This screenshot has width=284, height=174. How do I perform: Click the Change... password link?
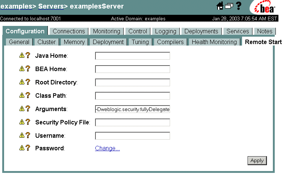[107, 148]
